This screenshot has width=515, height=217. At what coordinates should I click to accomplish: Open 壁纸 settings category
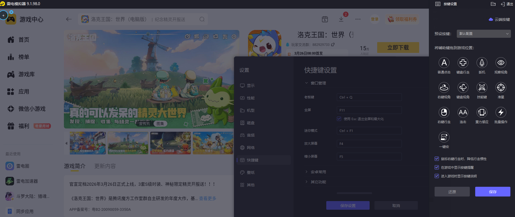click(x=263, y=172)
